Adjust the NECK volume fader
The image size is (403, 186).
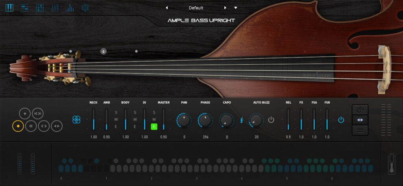[x=94, y=119]
